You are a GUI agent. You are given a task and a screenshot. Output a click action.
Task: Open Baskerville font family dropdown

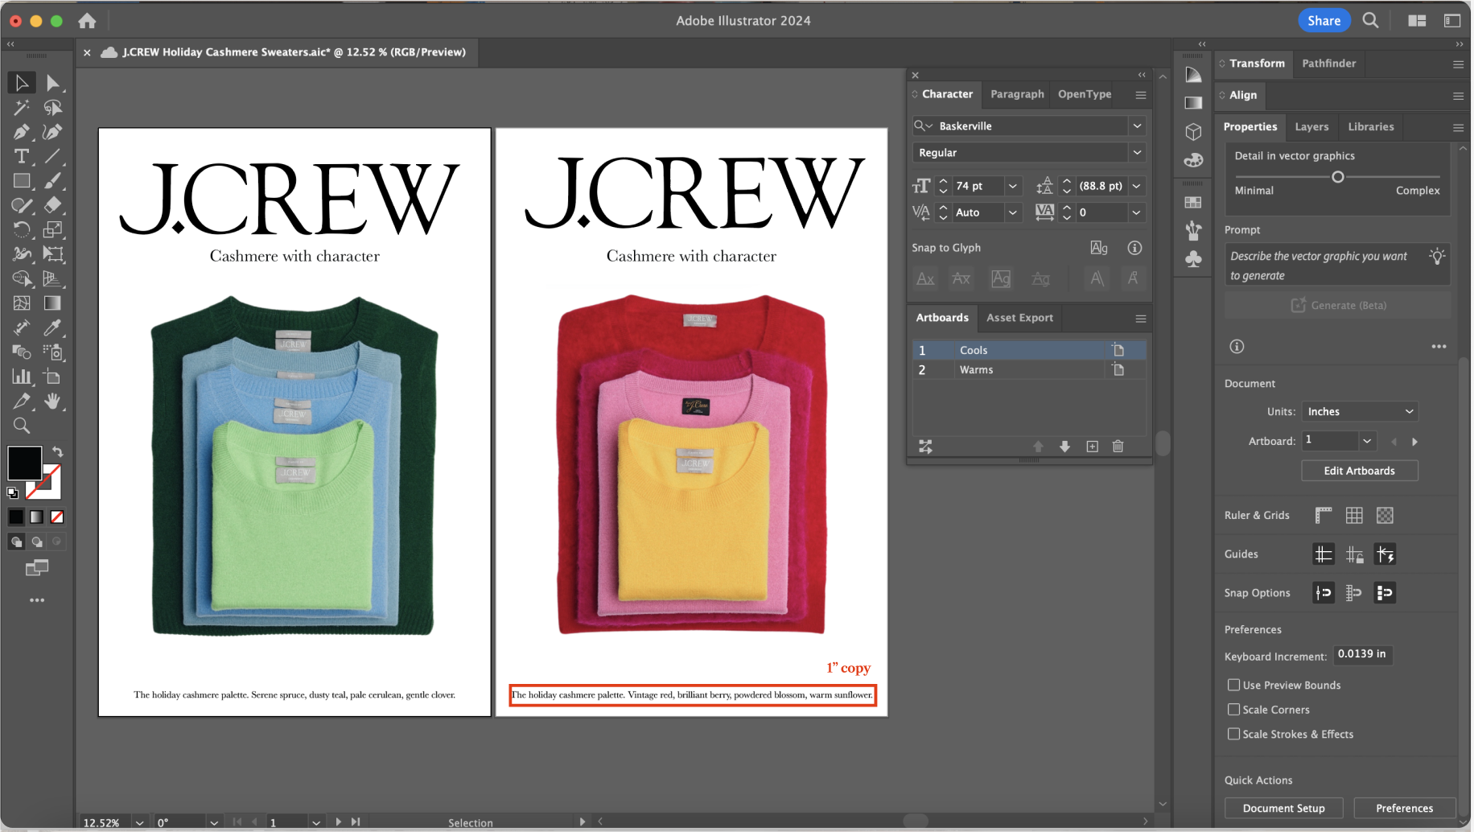coord(1137,126)
